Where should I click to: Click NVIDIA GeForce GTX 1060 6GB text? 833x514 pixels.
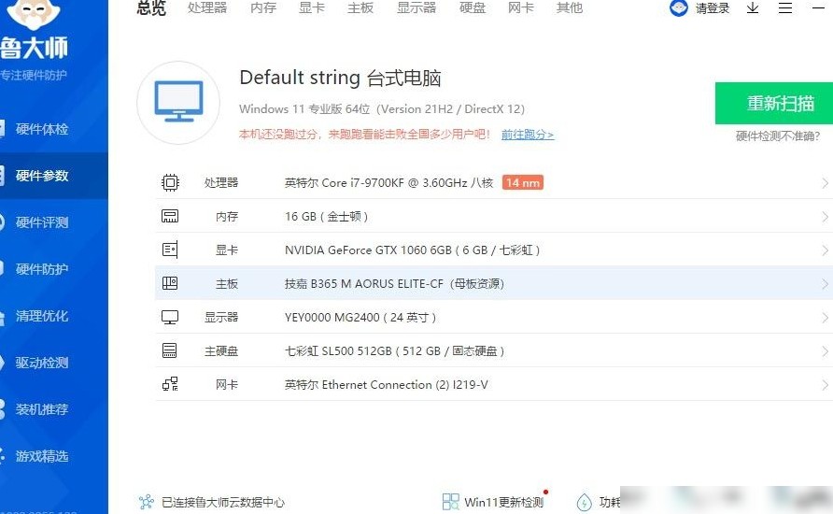tap(412, 250)
